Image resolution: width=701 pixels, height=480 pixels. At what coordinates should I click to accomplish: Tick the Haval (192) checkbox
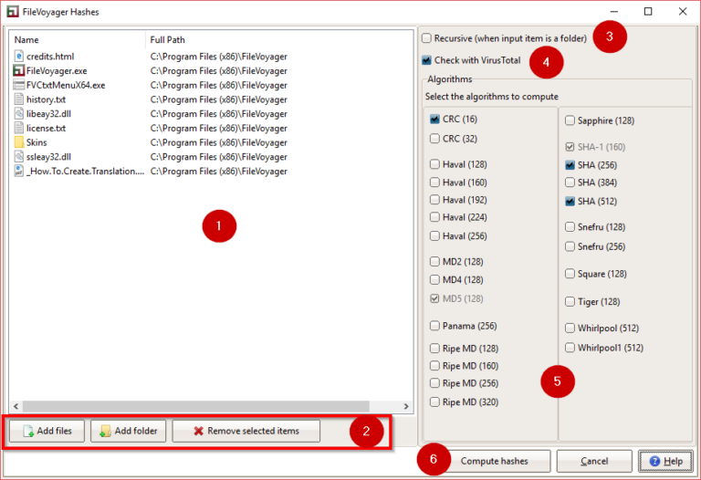coord(434,199)
